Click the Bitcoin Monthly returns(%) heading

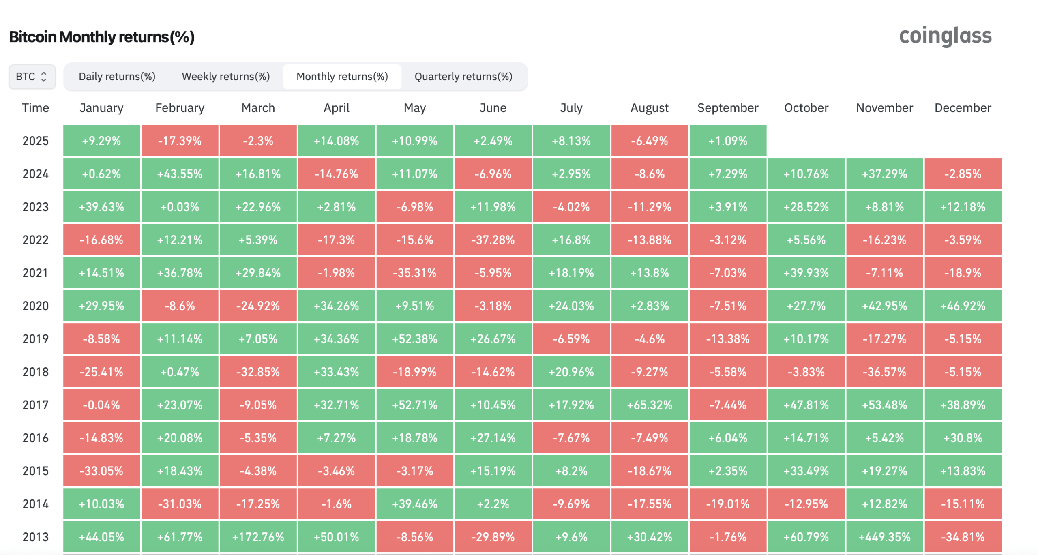[102, 37]
